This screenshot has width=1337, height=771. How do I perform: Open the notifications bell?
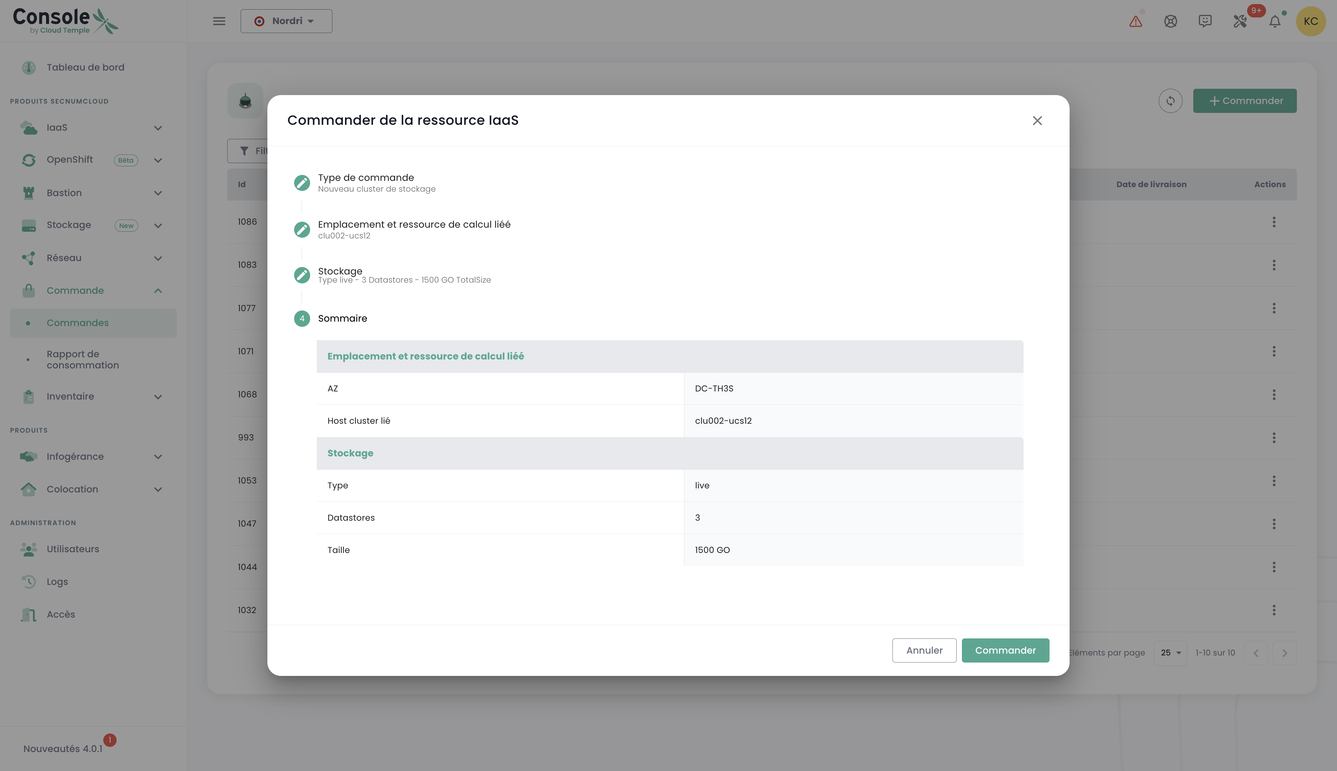tap(1275, 21)
